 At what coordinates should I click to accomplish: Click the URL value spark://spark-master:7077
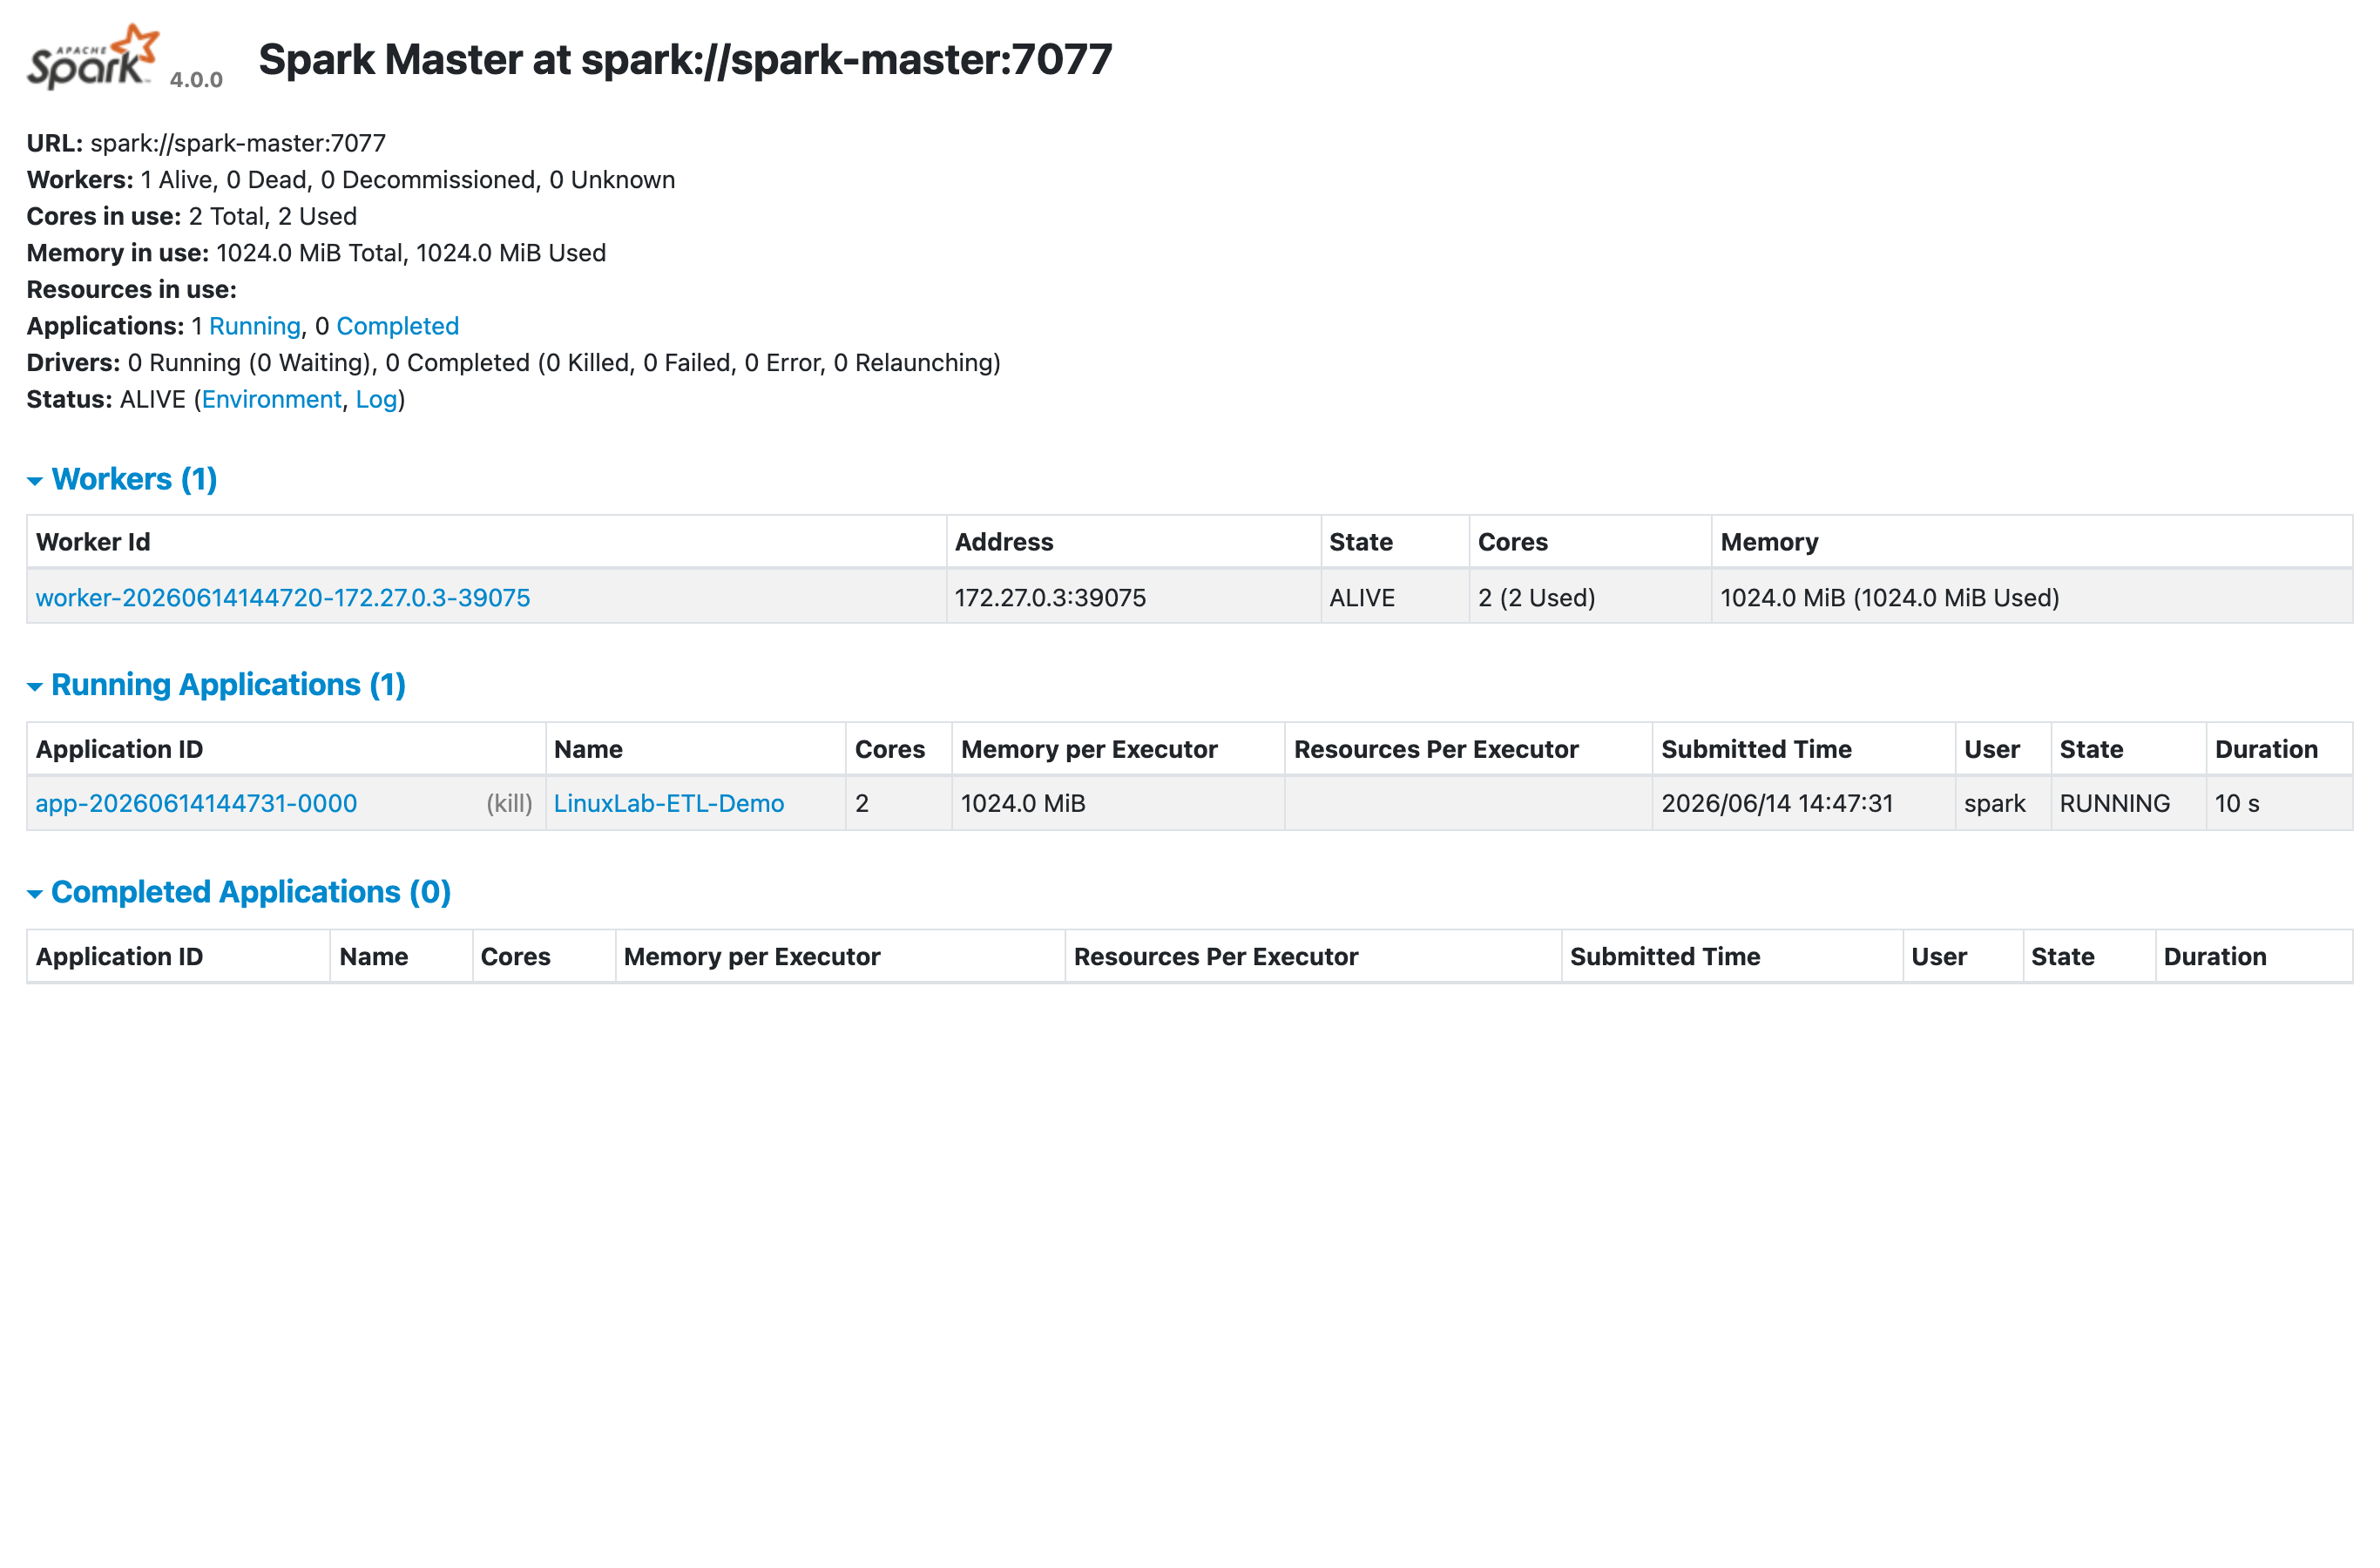point(238,143)
